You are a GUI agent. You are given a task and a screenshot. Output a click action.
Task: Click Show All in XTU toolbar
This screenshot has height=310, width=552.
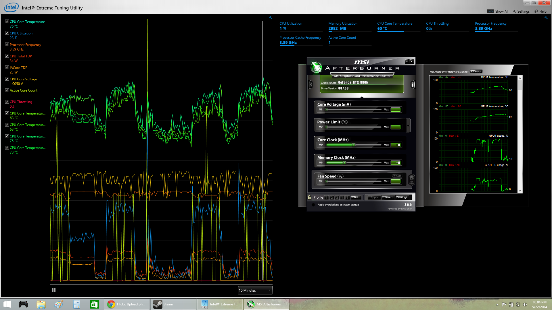[498, 11]
